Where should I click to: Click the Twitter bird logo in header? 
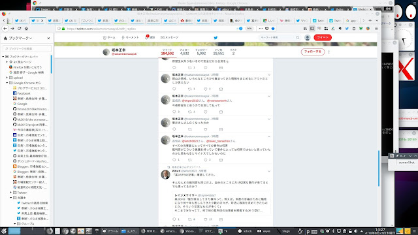pyautogui.click(x=216, y=38)
